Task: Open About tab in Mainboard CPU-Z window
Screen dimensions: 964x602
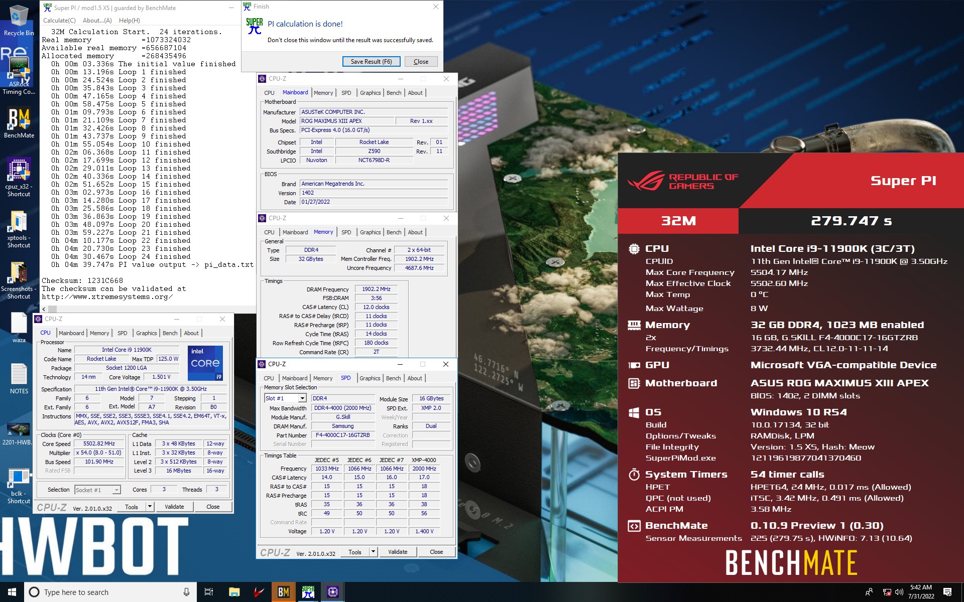Action: coord(415,93)
